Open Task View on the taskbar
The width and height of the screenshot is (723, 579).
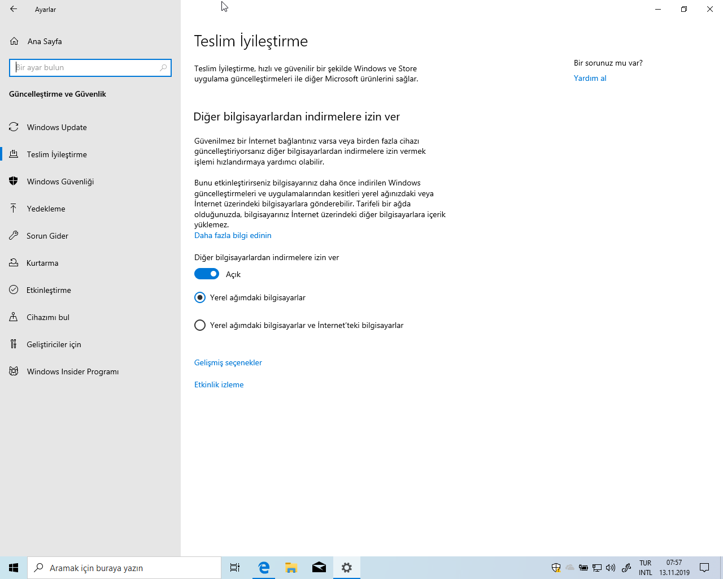coord(235,568)
